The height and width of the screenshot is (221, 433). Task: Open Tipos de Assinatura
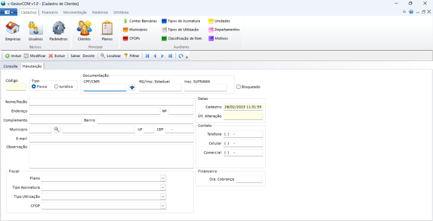click(181, 21)
